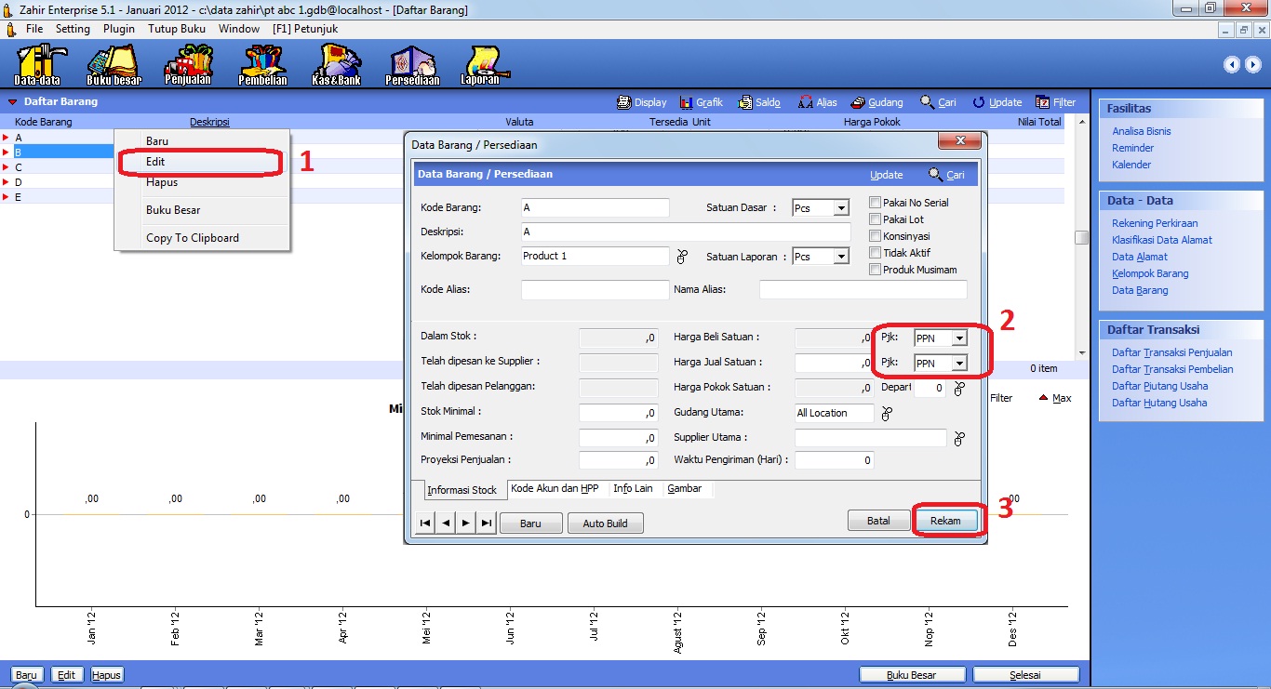Open the Buku Besar module icon
The image size is (1271, 689).
point(114,64)
